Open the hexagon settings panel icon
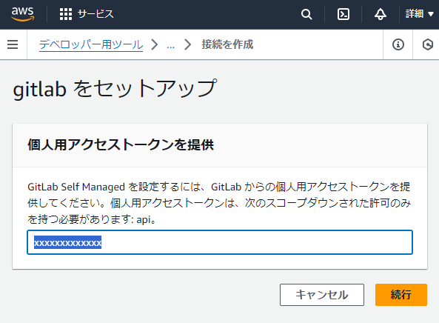The height and width of the screenshot is (323, 439). click(427, 44)
